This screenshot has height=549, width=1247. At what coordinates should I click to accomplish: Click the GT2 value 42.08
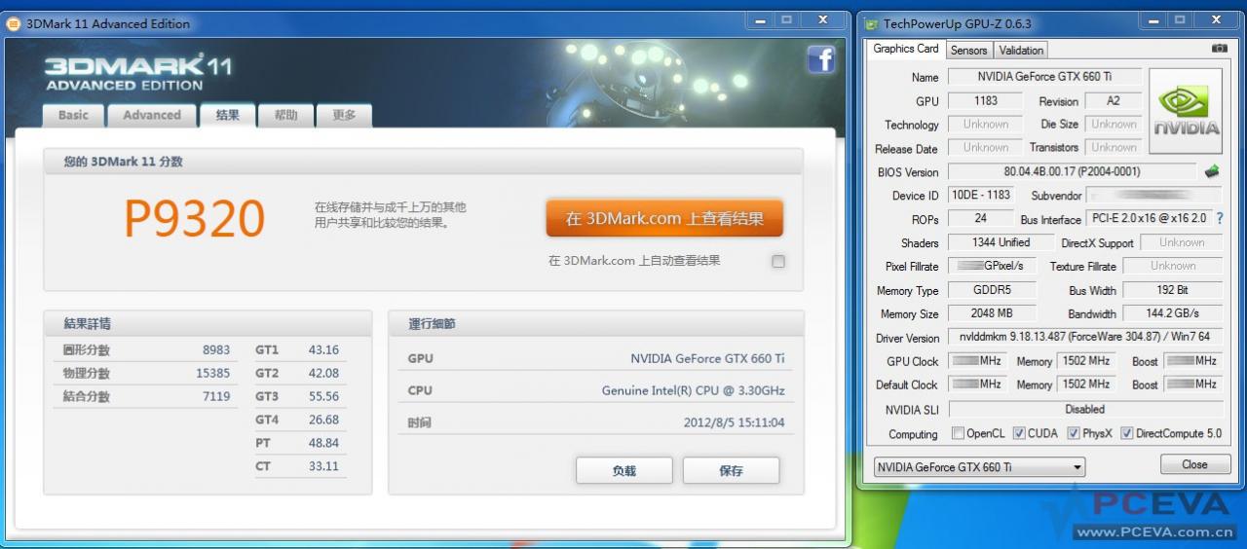[323, 374]
